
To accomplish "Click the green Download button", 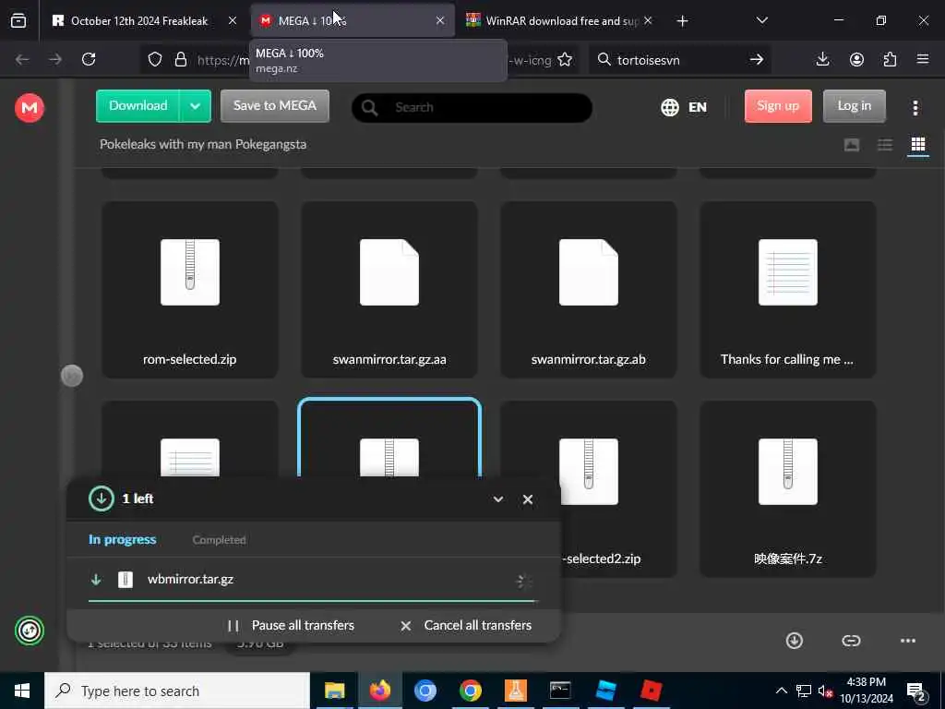I will [x=138, y=105].
